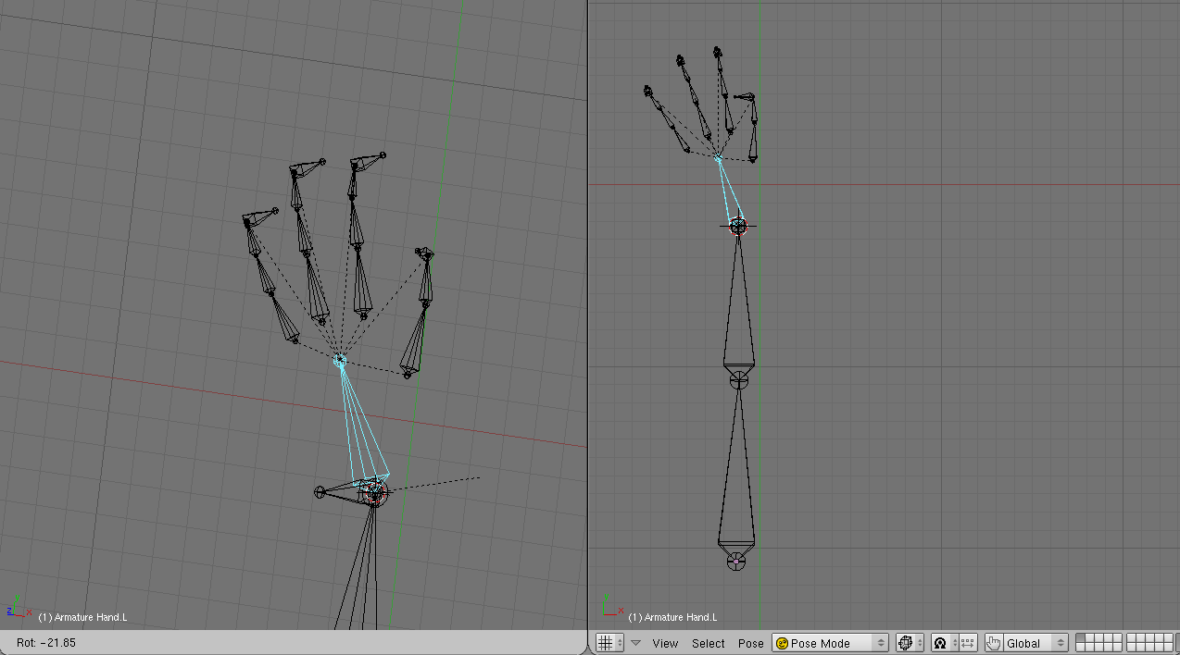This screenshot has height=655, width=1180.
Task: Open the Select menu
Action: click(x=709, y=643)
